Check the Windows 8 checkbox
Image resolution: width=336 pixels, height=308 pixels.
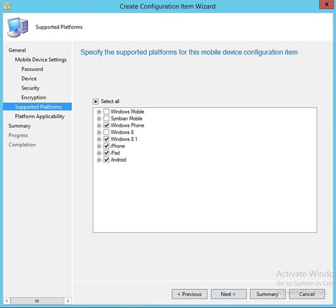[x=106, y=132]
